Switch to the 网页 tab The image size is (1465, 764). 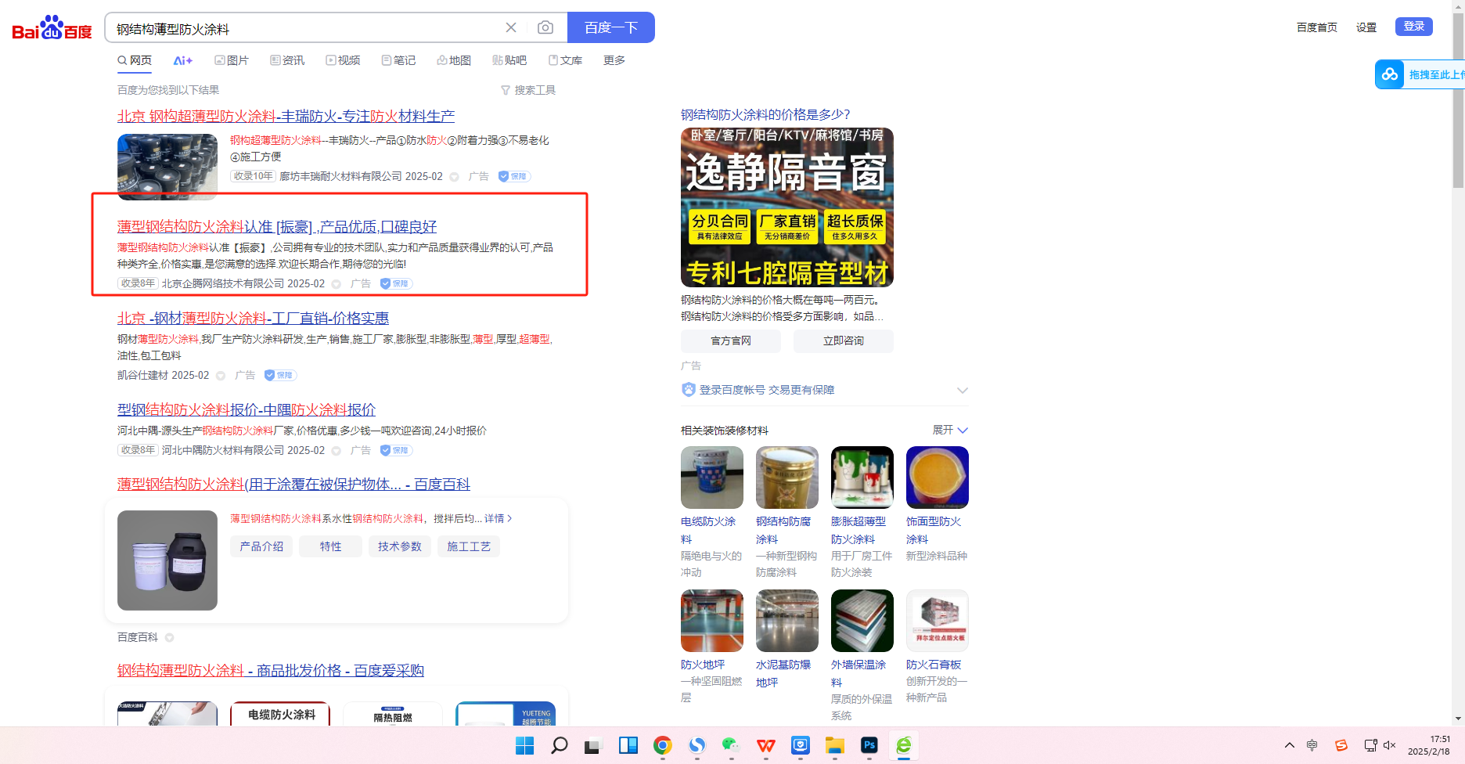point(135,60)
